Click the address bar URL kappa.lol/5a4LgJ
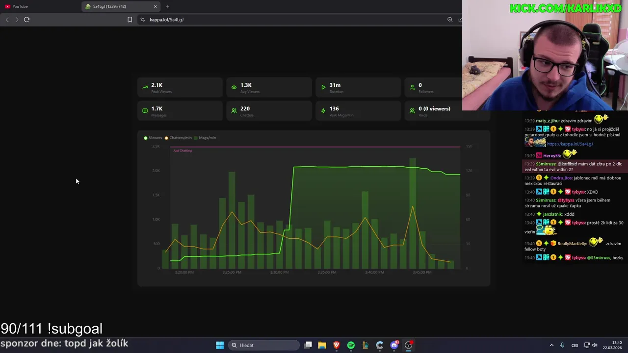Viewport: 628px width, 353px height. click(166, 20)
